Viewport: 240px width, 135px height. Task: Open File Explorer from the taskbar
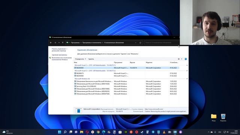tap(82, 132)
